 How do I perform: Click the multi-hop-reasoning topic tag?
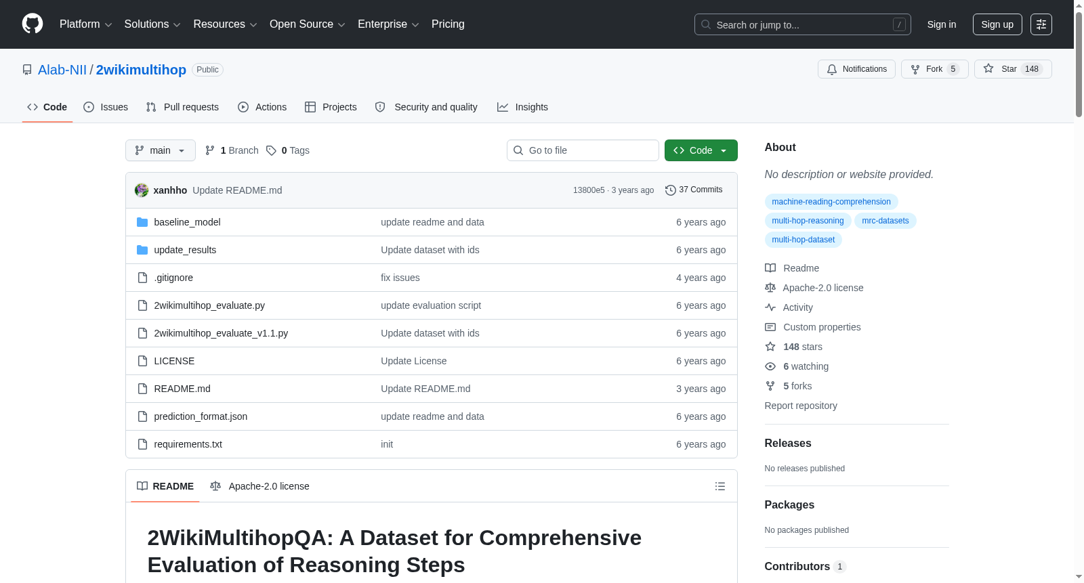point(808,221)
